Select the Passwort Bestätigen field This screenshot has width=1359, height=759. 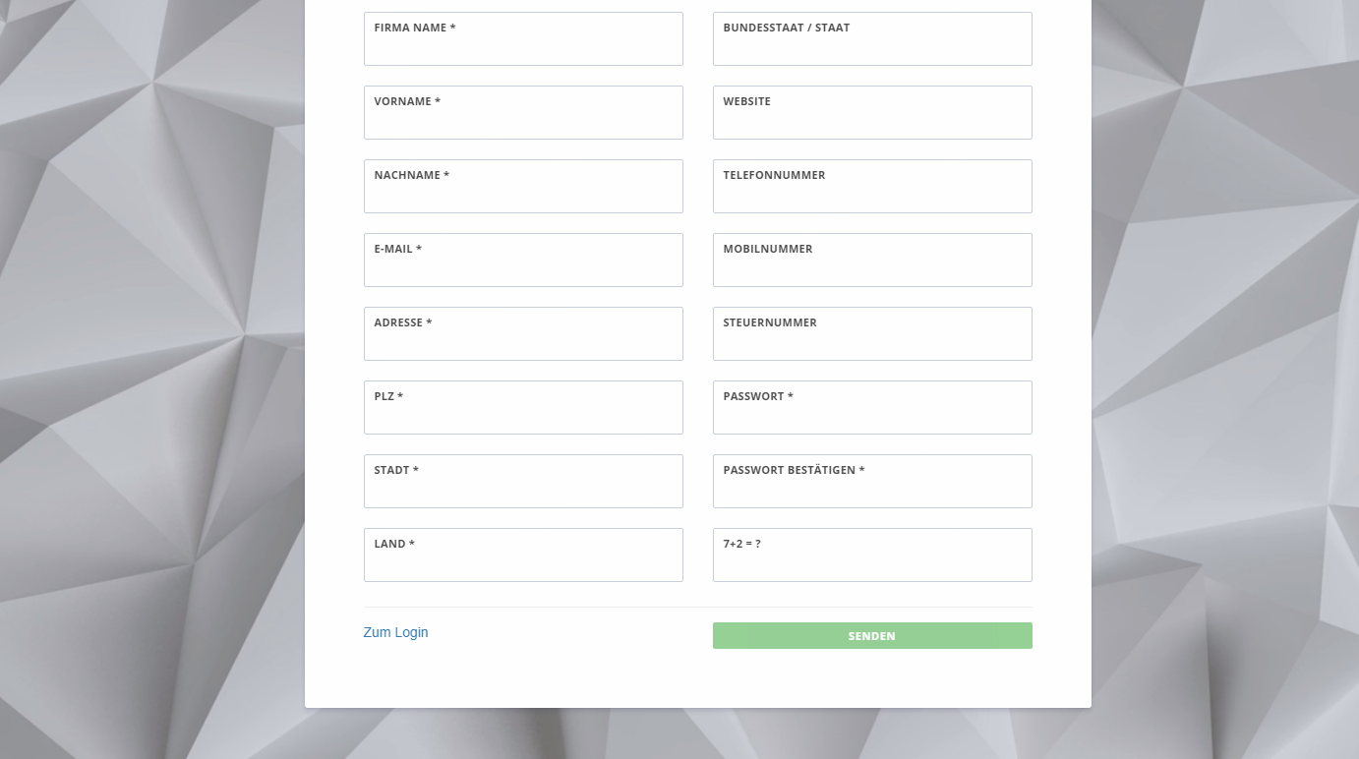[x=872, y=489]
